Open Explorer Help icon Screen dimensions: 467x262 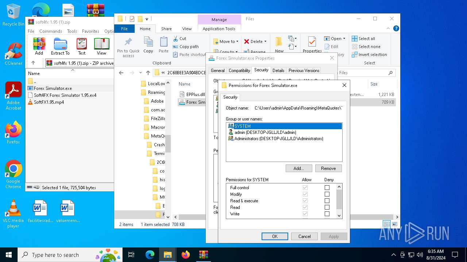(x=396, y=28)
